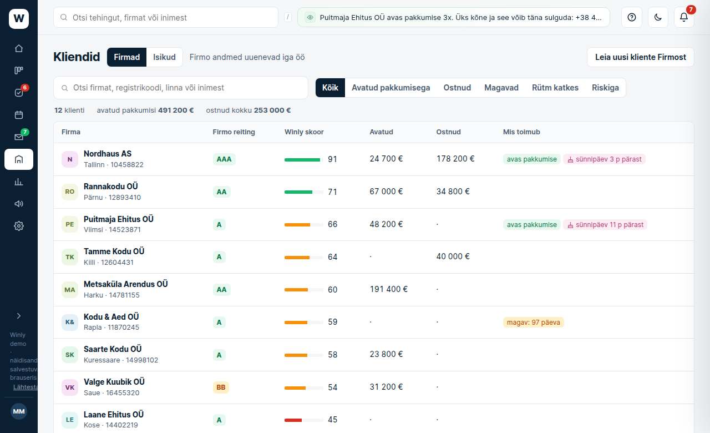Open Rannakodu OÜ company name
The height and width of the screenshot is (433, 710).
click(111, 187)
